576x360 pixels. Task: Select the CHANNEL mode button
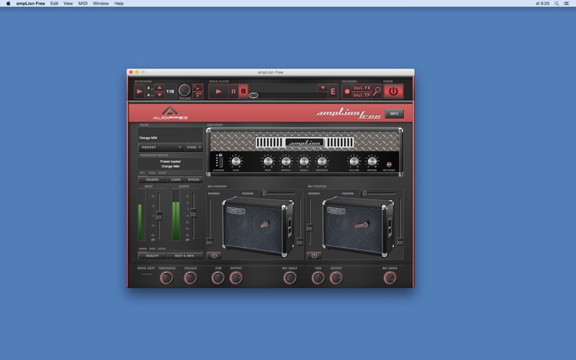(152, 179)
